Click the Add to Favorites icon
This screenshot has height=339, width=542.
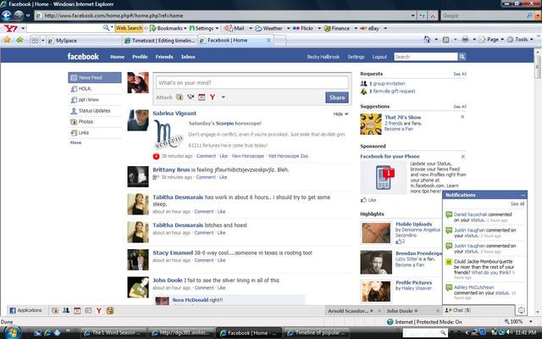(19, 40)
